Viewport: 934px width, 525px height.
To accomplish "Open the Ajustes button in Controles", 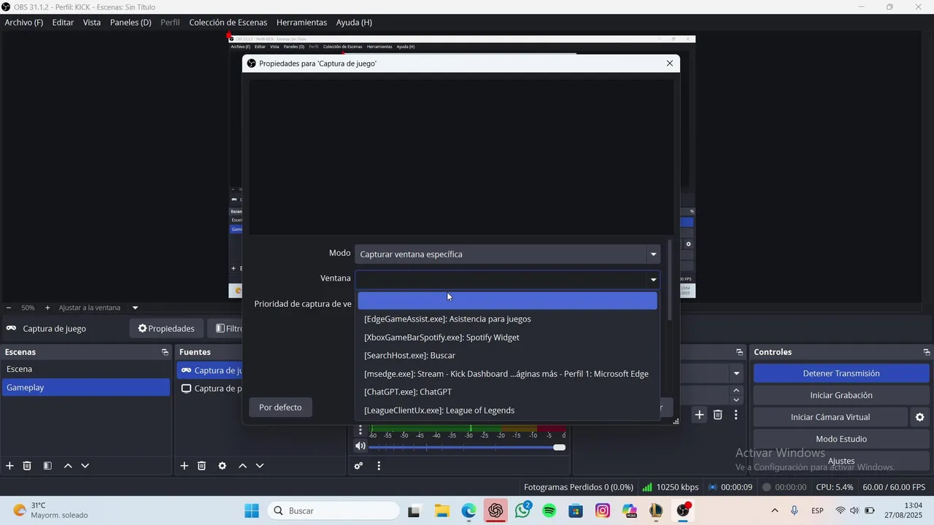I will pyautogui.click(x=841, y=461).
